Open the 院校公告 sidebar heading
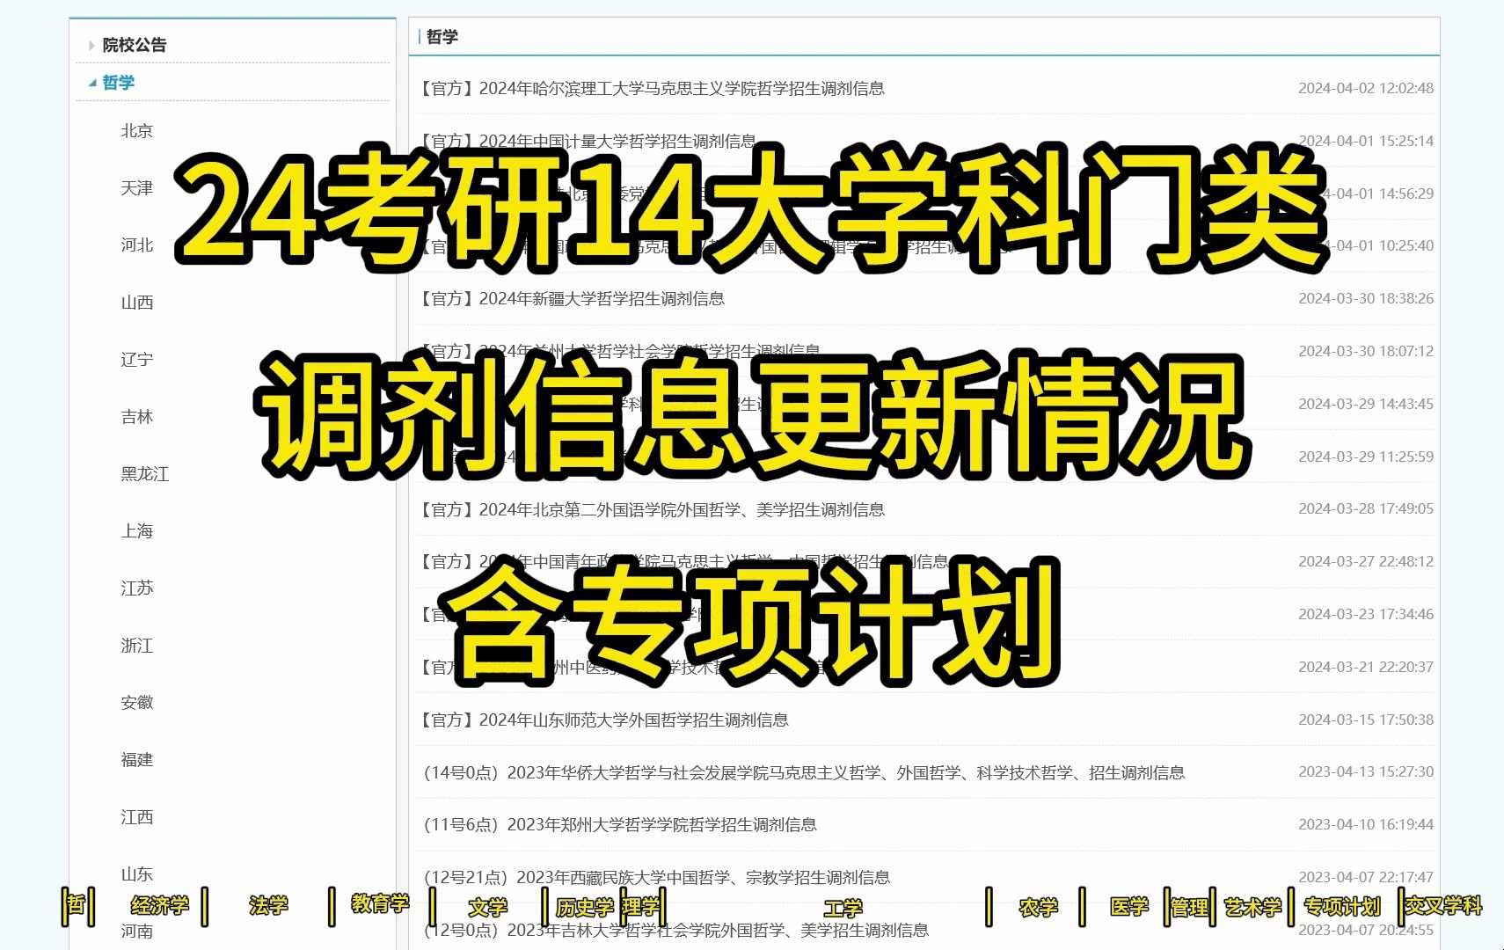 pos(135,45)
